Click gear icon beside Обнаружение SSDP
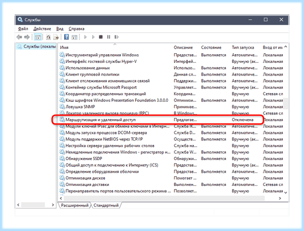This screenshot has height=231, width=304. (x=62, y=159)
